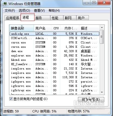The width and height of the screenshot is (113, 116).
Task: Open the 帮助(H) menu
Action: click(x=54, y=11)
